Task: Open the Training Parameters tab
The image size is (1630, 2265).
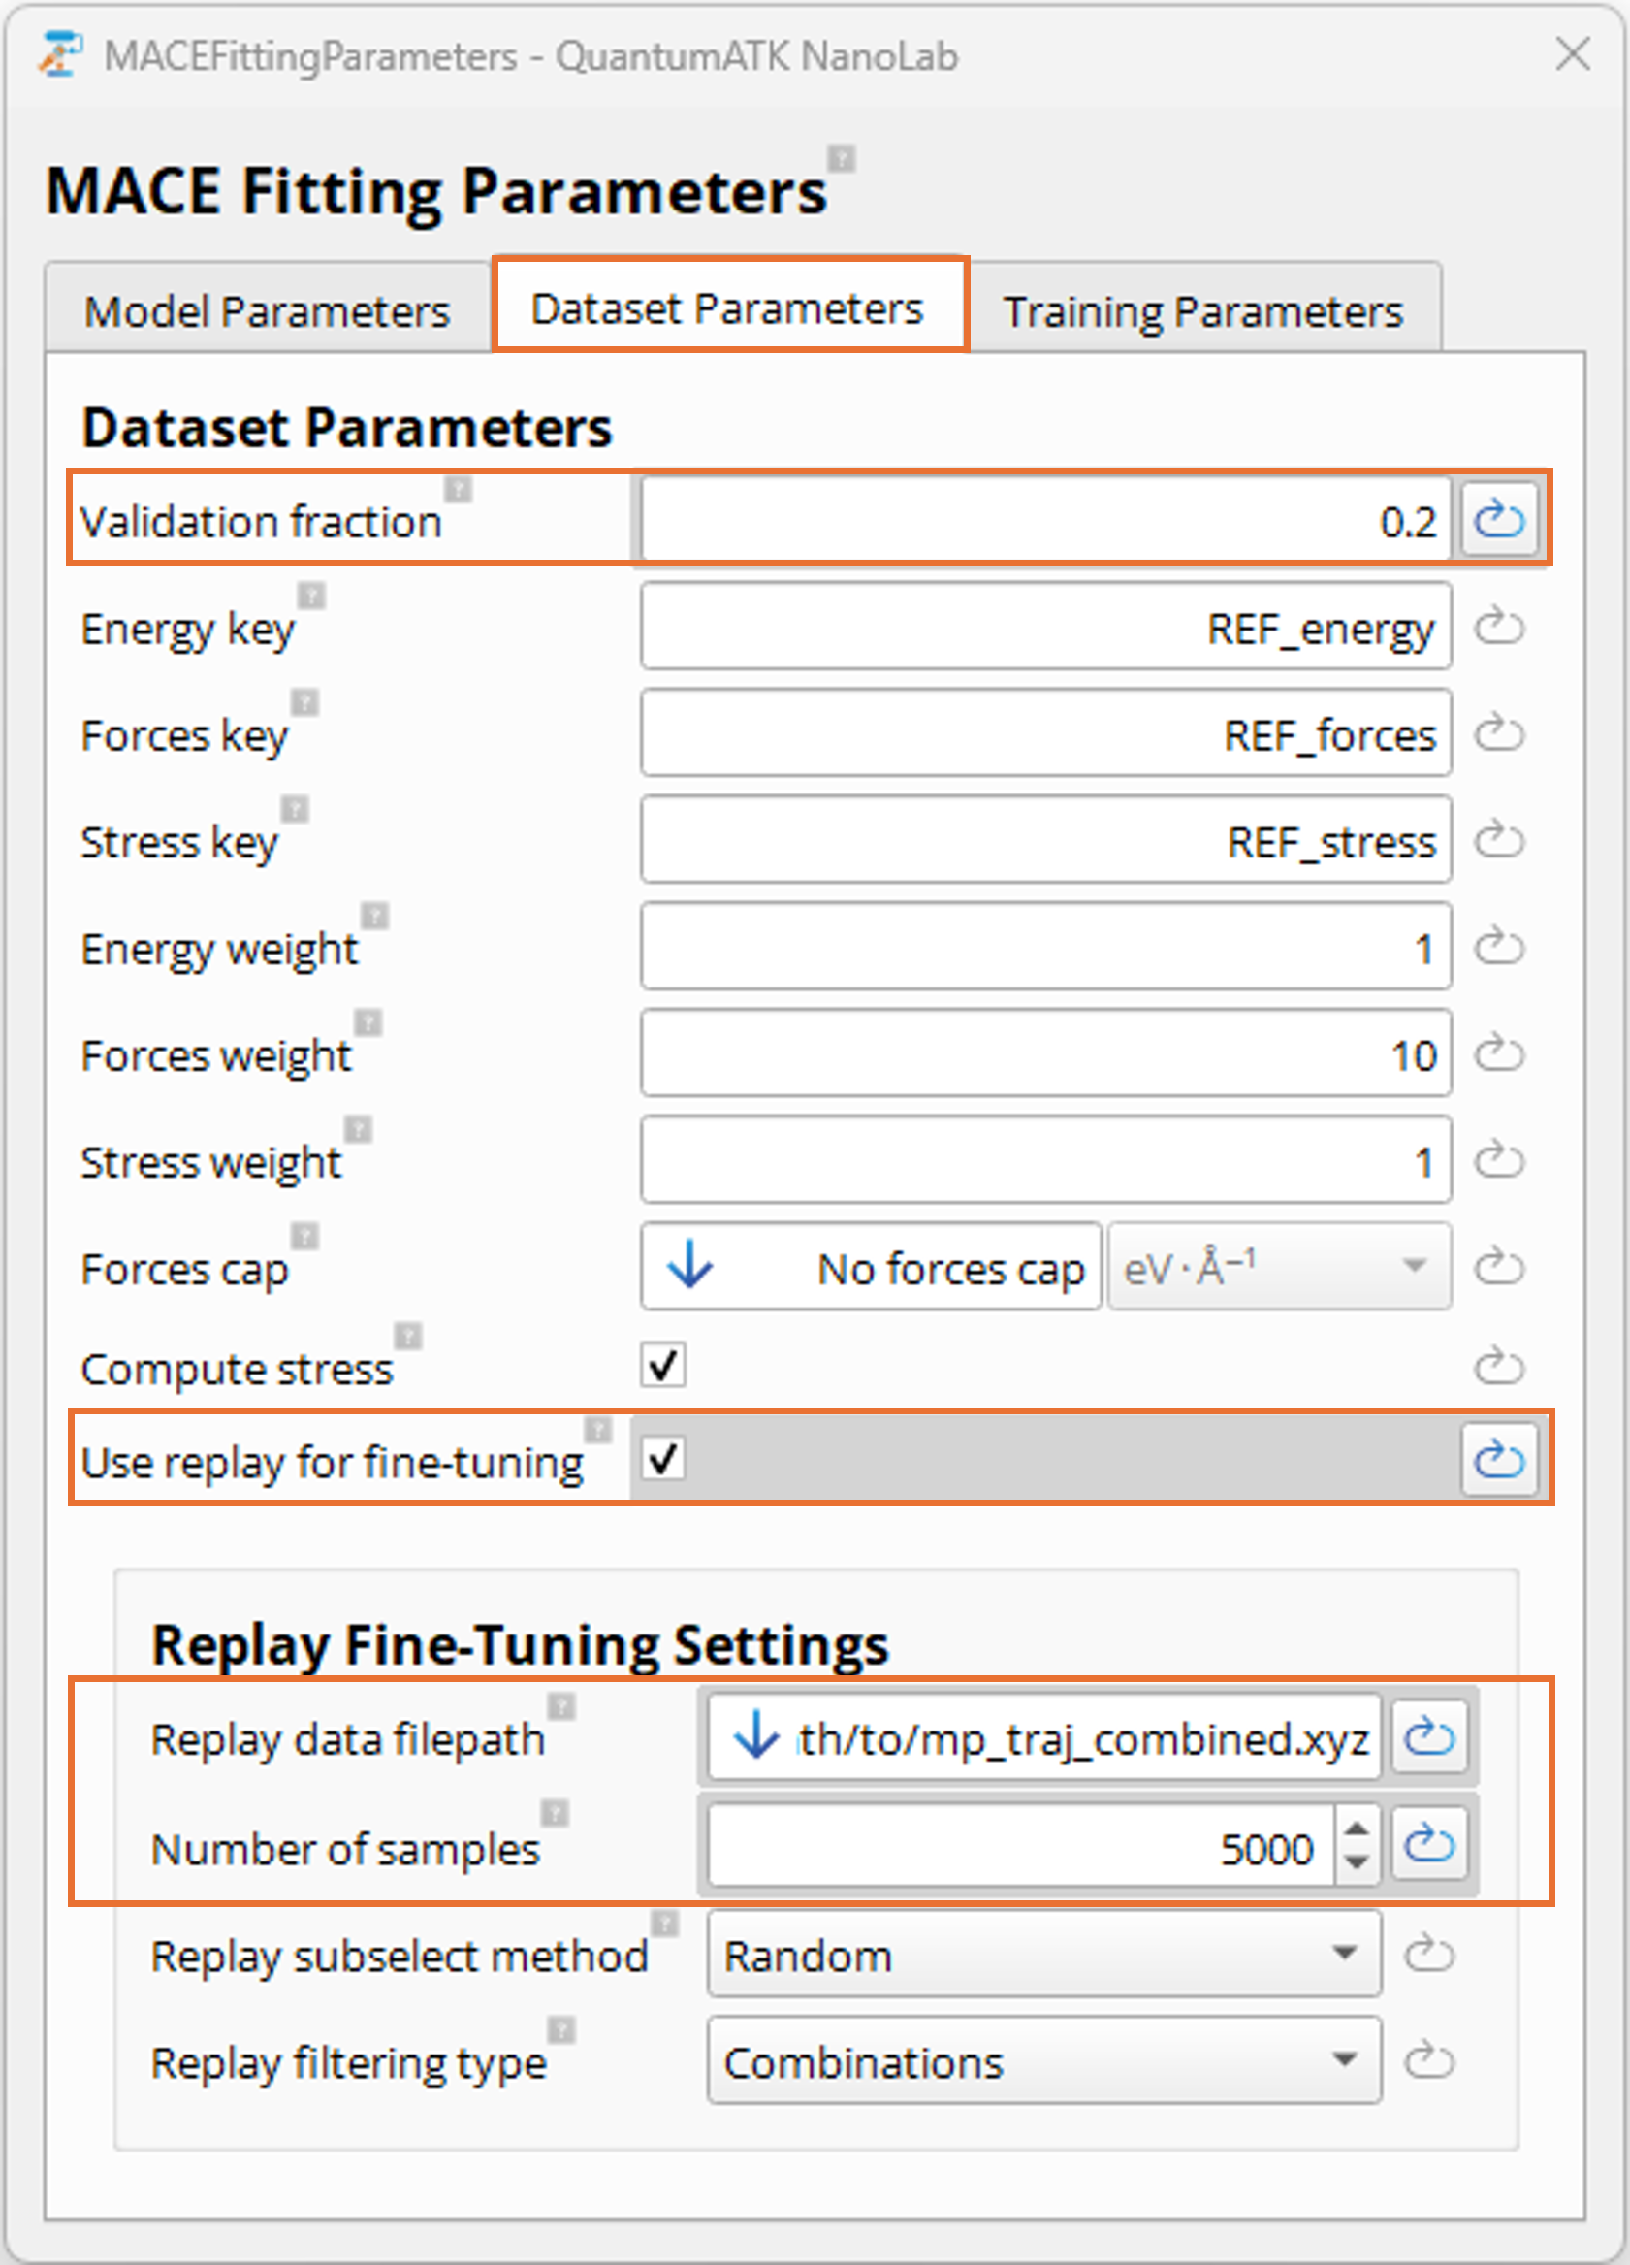Action: tap(1202, 311)
